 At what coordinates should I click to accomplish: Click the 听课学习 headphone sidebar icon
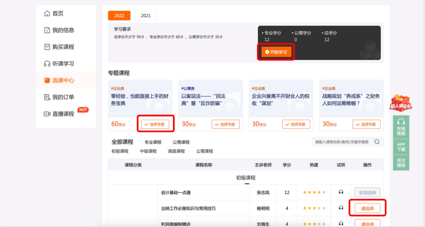[47, 63]
